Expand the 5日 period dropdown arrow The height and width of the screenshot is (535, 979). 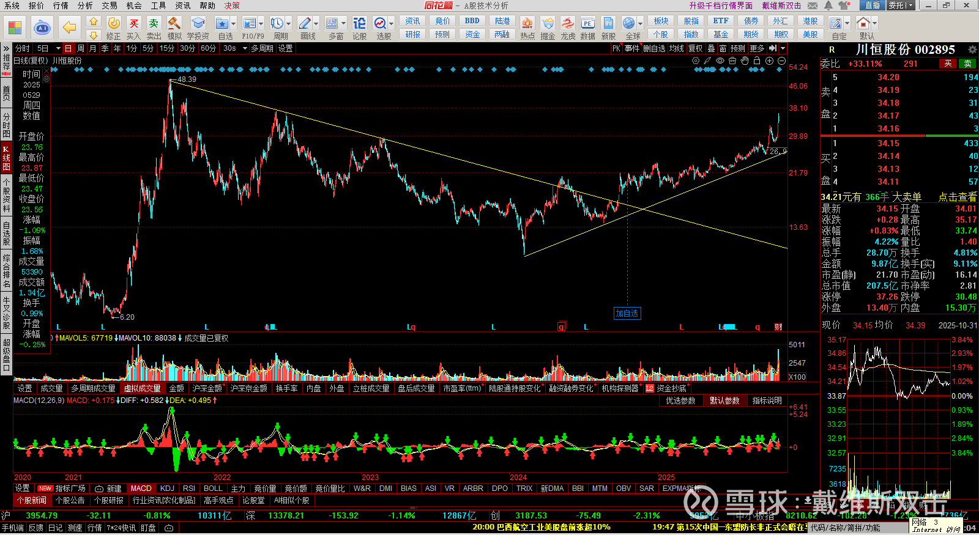pyautogui.click(x=58, y=48)
